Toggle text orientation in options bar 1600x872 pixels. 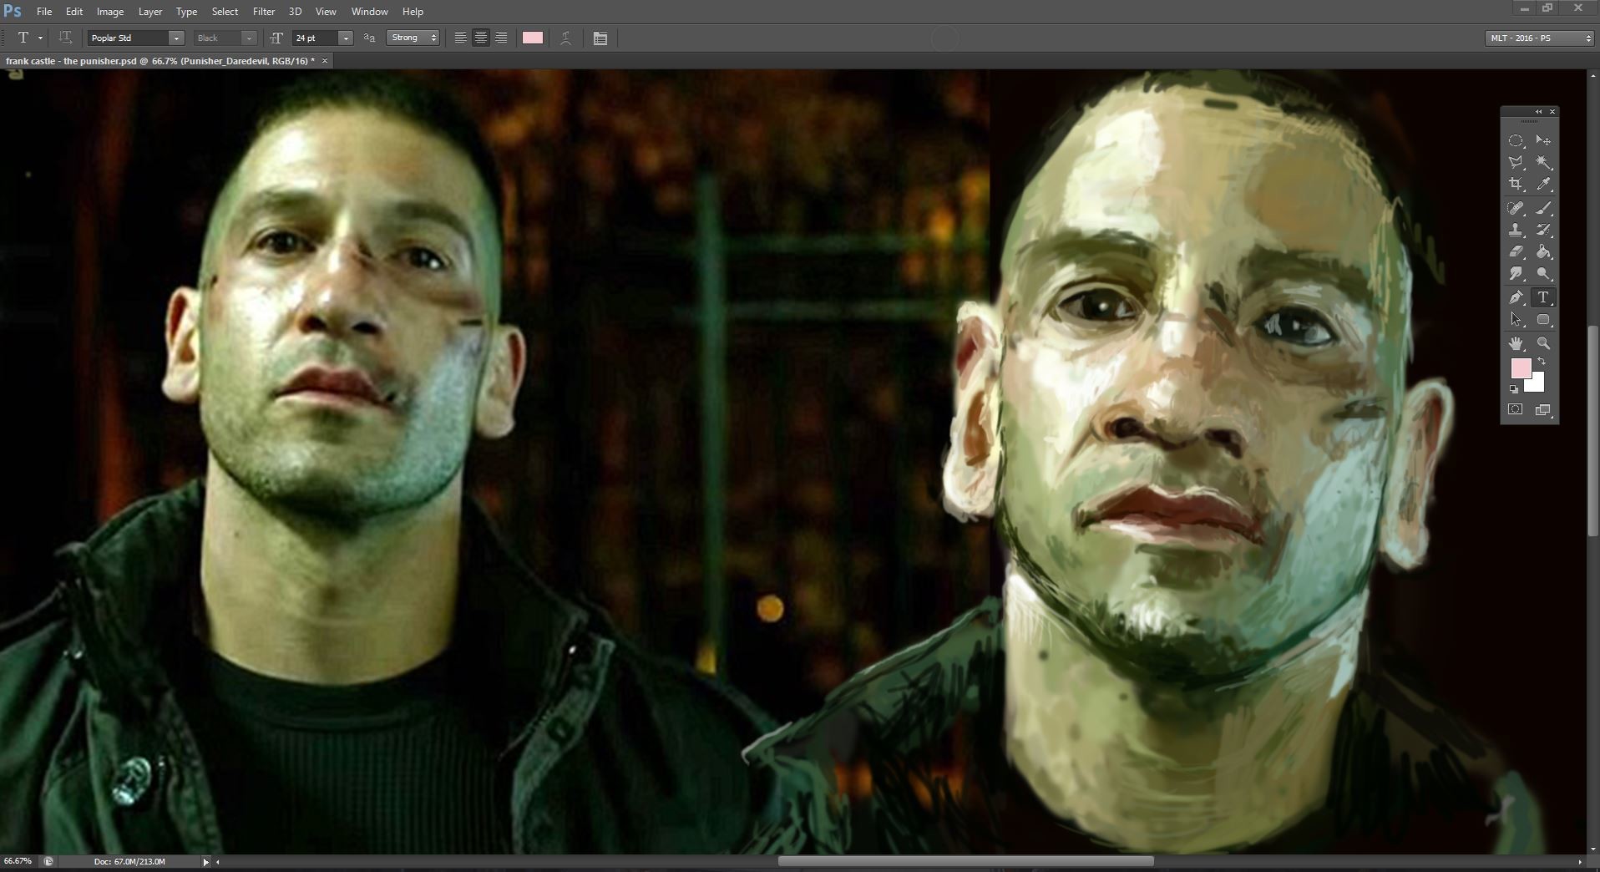click(65, 38)
